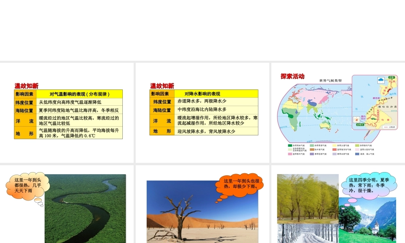Viewport: 405px width, 243px height.
Task: Open the desert dead tree slide
Action: 202,204
